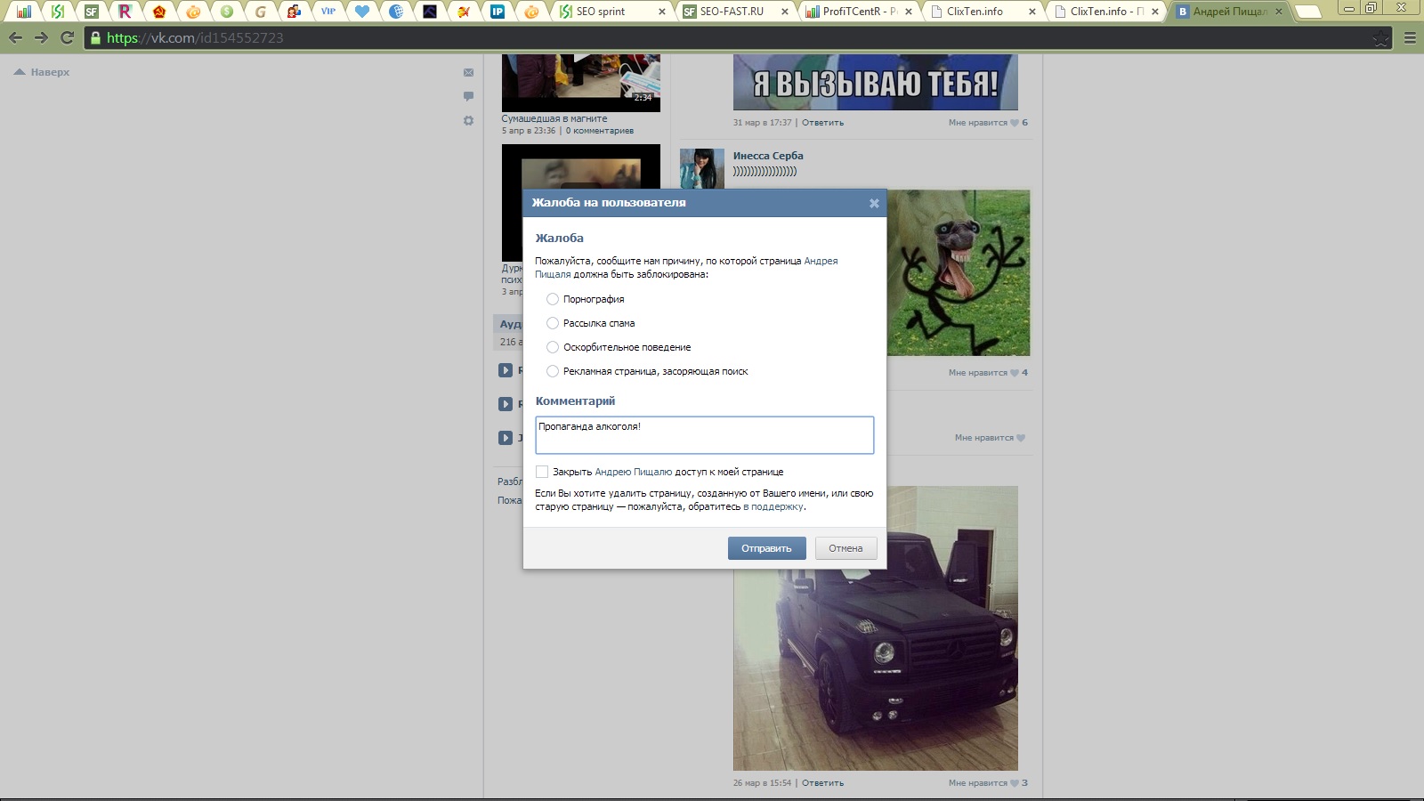Open the Chrome hamburger menu
1424x801 pixels.
[1410, 38]
